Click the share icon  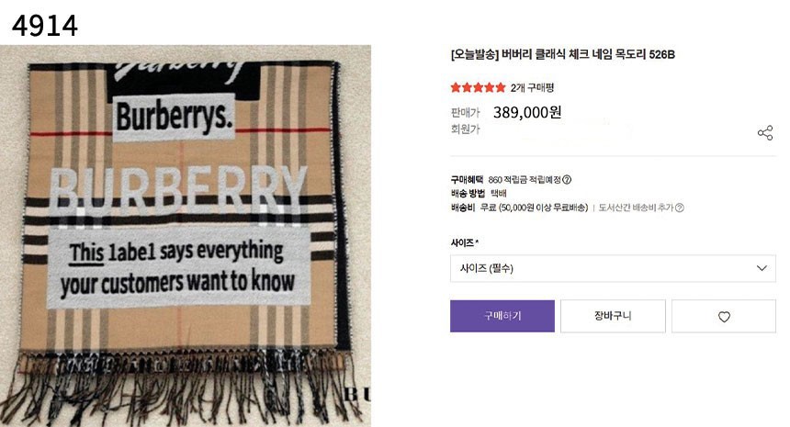tap(764, 133)
